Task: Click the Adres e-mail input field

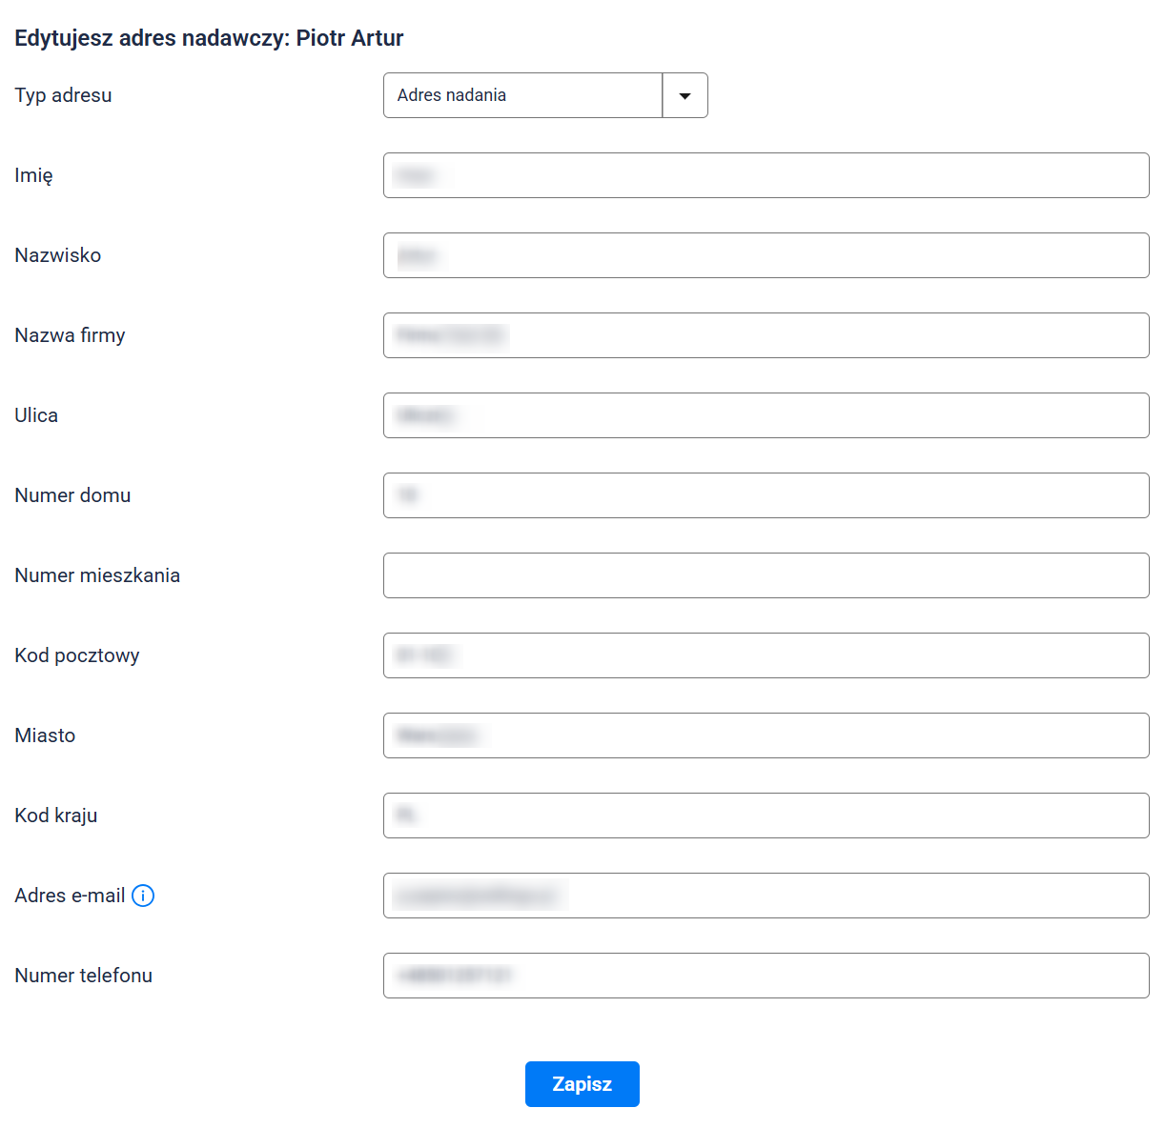Action: tap(766, 896)
